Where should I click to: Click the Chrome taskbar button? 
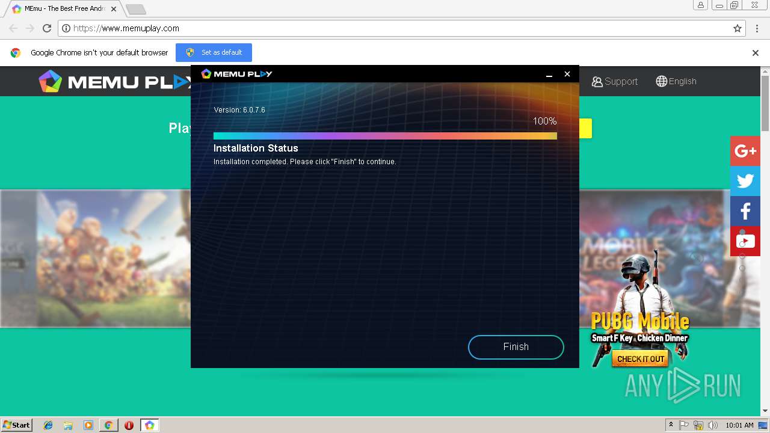click(x=108, y=425)
